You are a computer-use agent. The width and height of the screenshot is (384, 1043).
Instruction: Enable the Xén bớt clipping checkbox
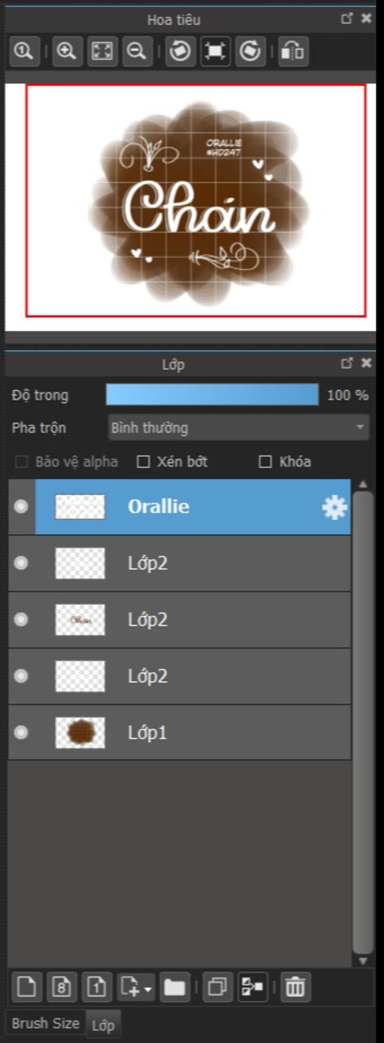(143, 461)
